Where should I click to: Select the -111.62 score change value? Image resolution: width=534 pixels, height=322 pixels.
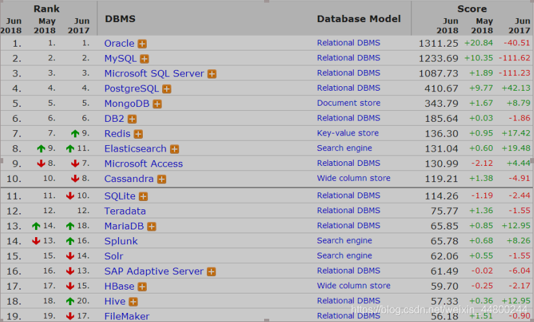(515, 58)
